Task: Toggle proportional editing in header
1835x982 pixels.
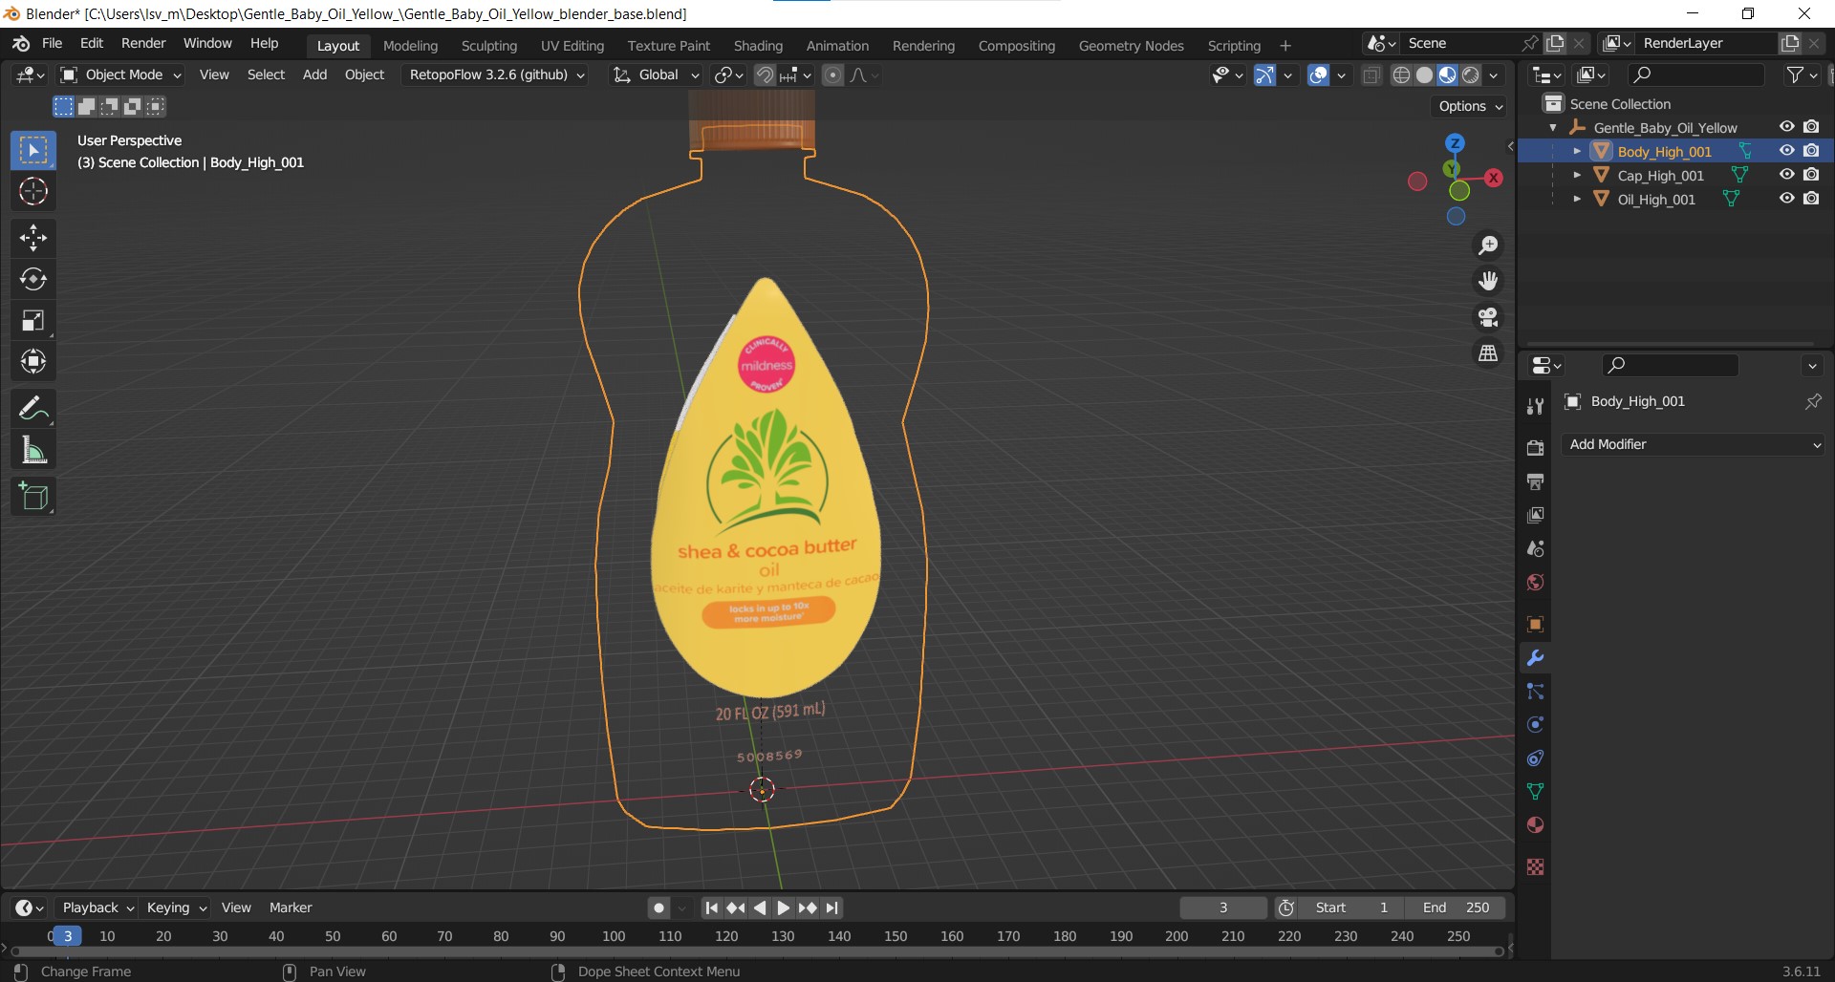Action: coord(833,75)
